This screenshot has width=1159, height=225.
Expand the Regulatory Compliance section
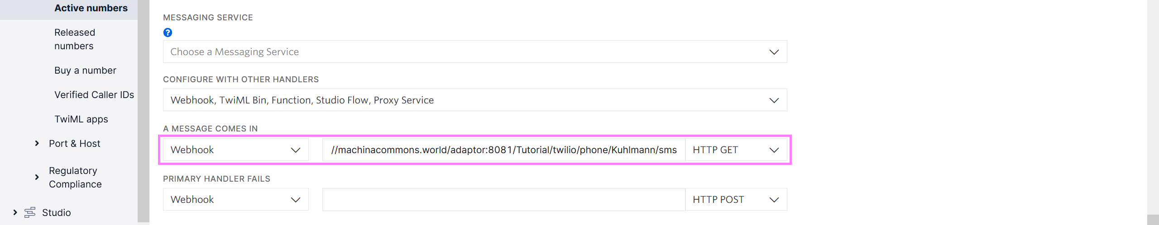click(37, 177)
